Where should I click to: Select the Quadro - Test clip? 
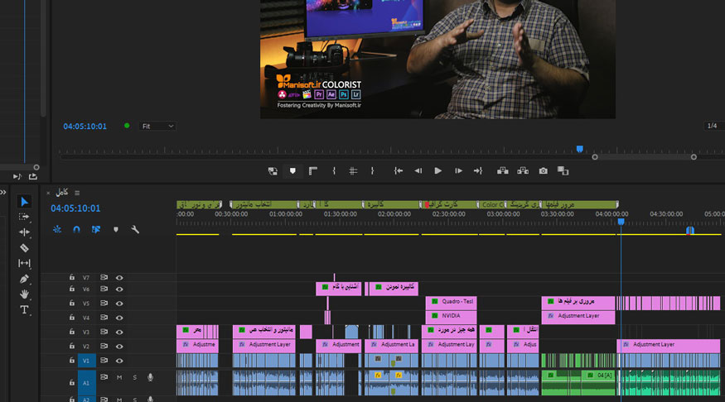click(451, 302)
